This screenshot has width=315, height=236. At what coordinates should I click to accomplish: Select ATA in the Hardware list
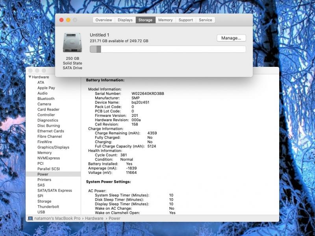point(41,82)
